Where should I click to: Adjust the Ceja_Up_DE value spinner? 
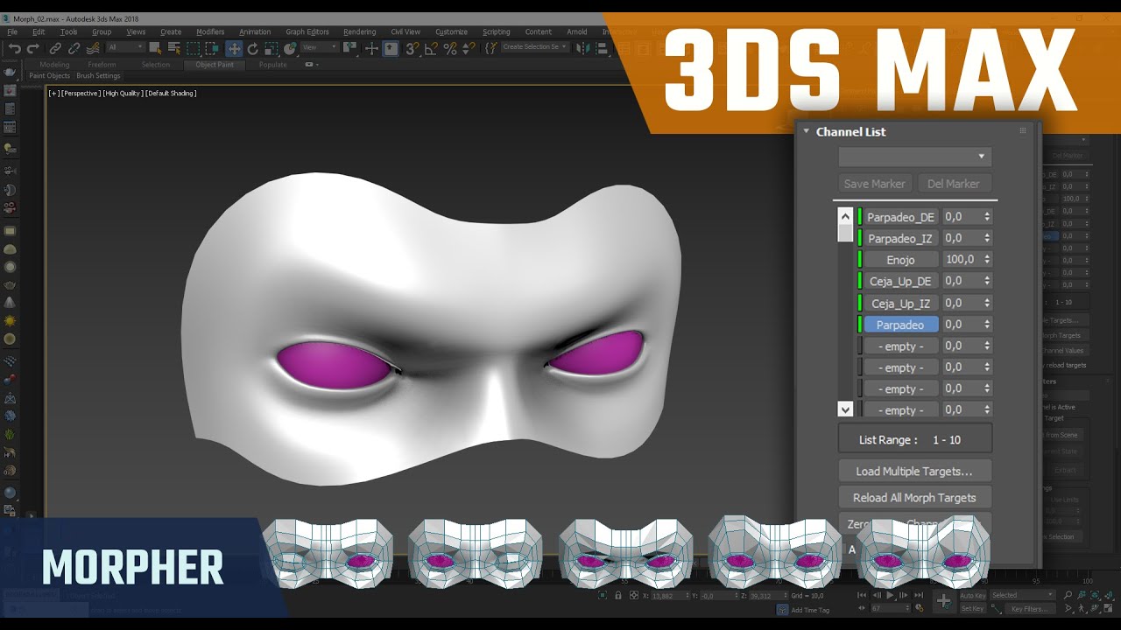(987, 281)
